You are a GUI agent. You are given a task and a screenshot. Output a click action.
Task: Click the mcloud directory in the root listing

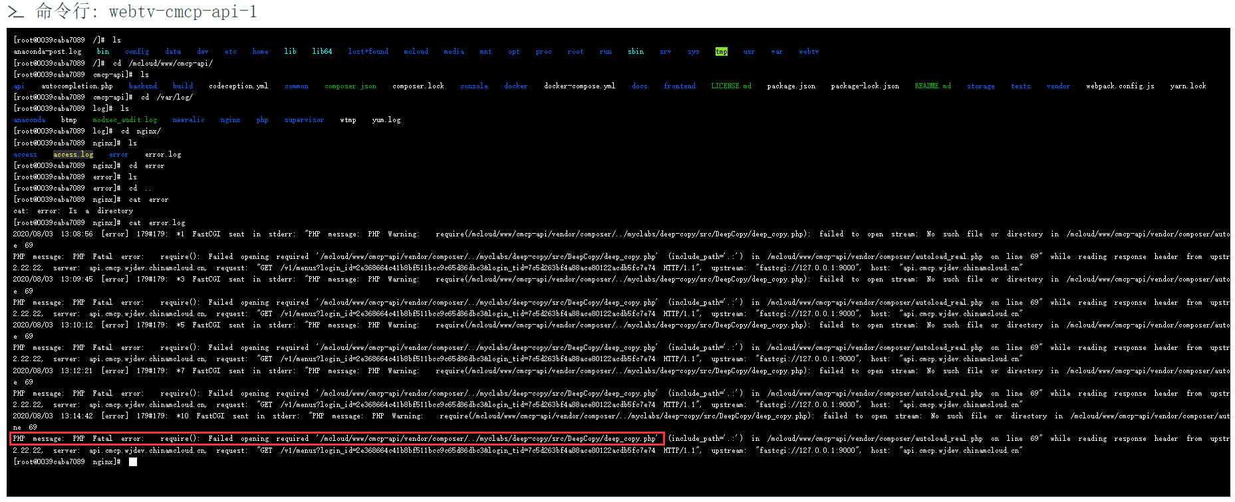click(416, 51)
